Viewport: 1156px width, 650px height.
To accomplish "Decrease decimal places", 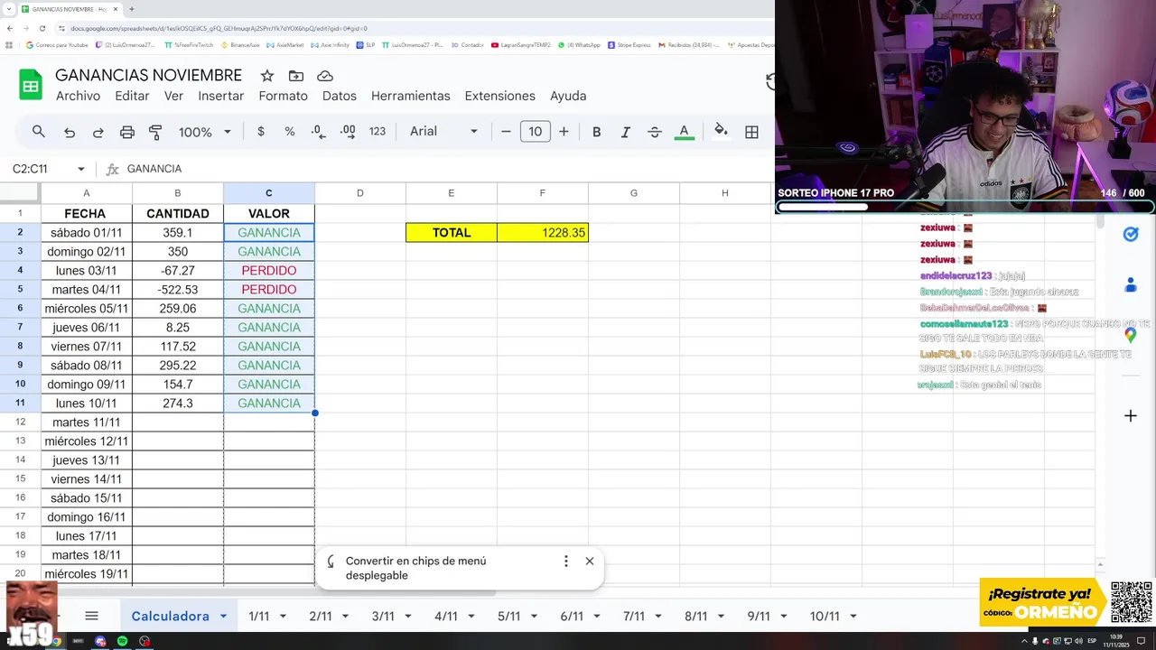I will pyautogui.click(x=318, y=132).
